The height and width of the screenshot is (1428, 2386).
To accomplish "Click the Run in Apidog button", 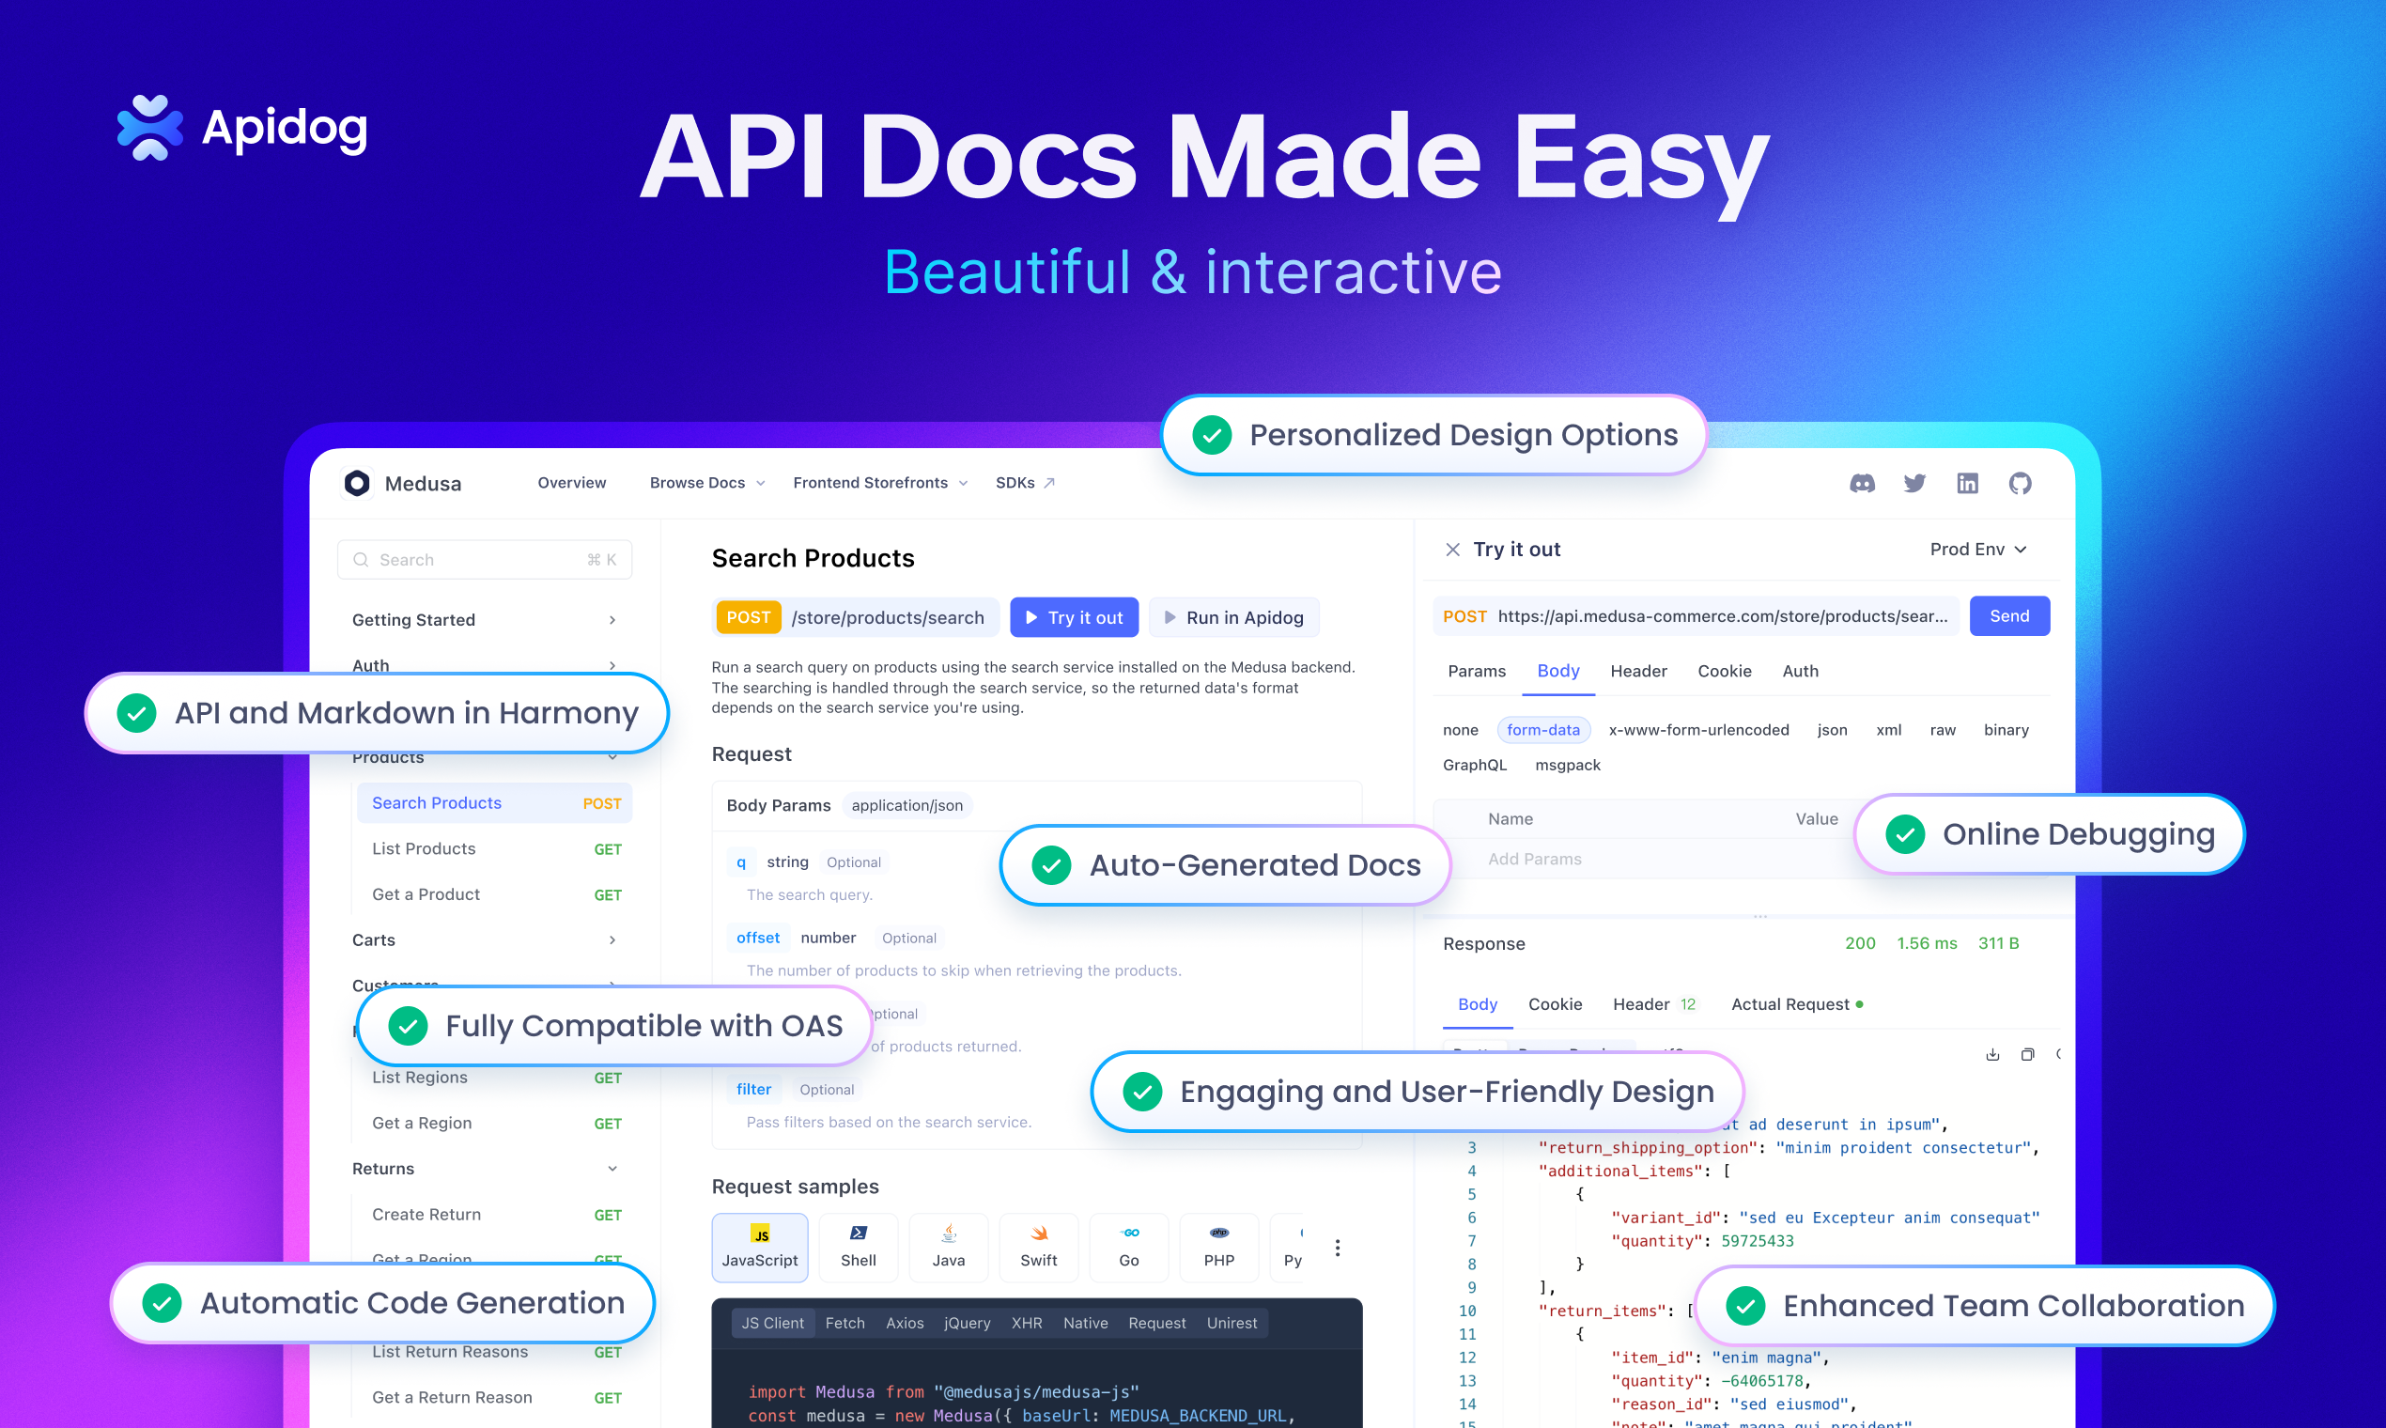I will [x=1233, y=618].
